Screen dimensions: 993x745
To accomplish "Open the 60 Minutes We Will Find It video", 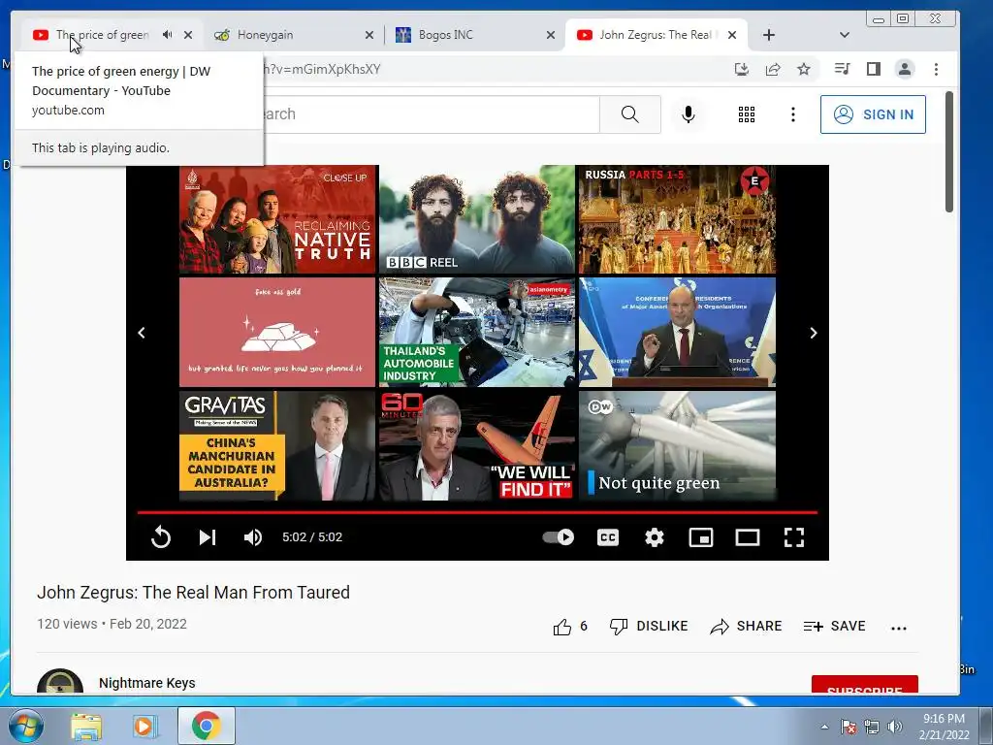I will 477,445.
